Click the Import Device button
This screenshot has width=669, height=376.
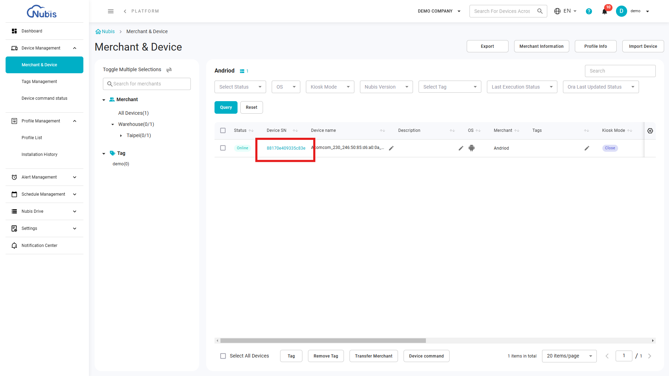coord(643,46)
